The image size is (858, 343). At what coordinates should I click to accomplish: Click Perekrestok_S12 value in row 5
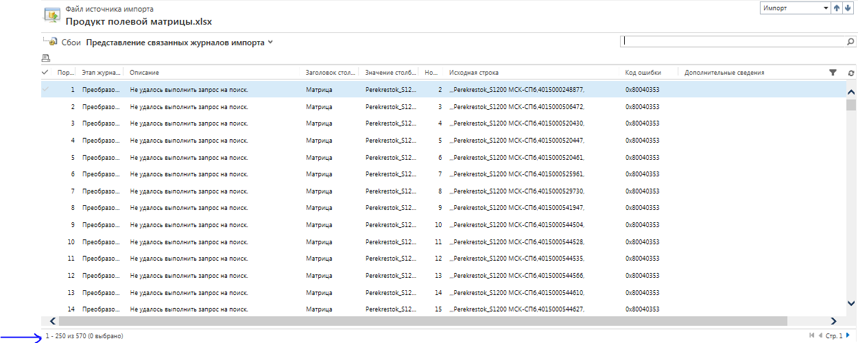(390, 157)
